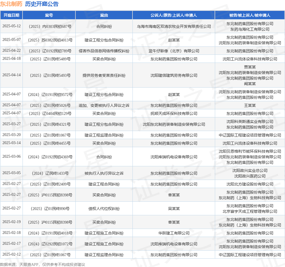The image size is (285, 267).
Task: Click plaintiff 蓝牛仔影像（北京）有限公司
Action: pyautogui.click(x=174, y=51)
